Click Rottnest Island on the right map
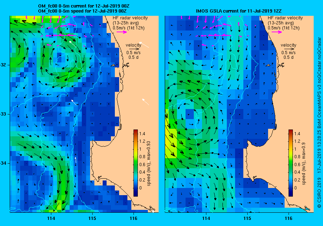Image resolution: width=323 pixels, height=226 pixels. [268, 65]
